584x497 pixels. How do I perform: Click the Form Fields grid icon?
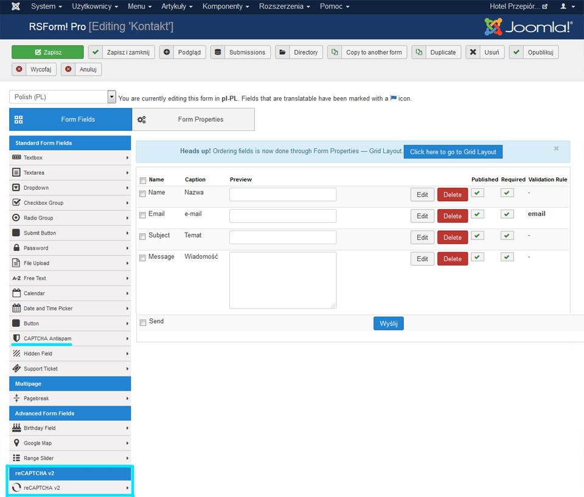point(19,120)
